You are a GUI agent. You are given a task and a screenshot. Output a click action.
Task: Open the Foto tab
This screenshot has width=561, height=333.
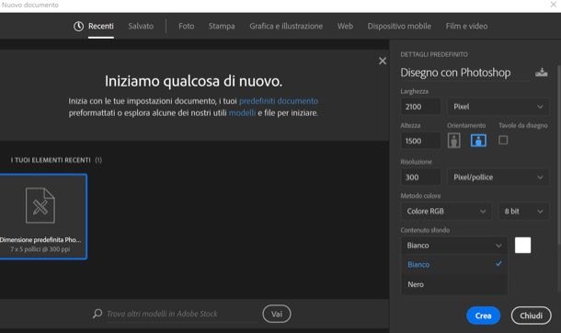click(x=187, y=26)
